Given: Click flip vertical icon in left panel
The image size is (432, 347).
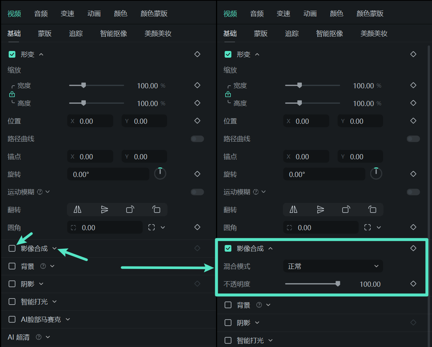Looking at the screenshot, I should (104, 210).
